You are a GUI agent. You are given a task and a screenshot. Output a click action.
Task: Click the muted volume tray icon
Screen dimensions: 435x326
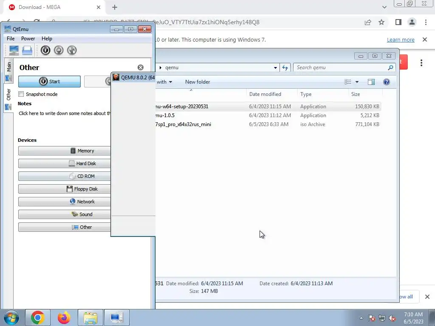(392, 318)
